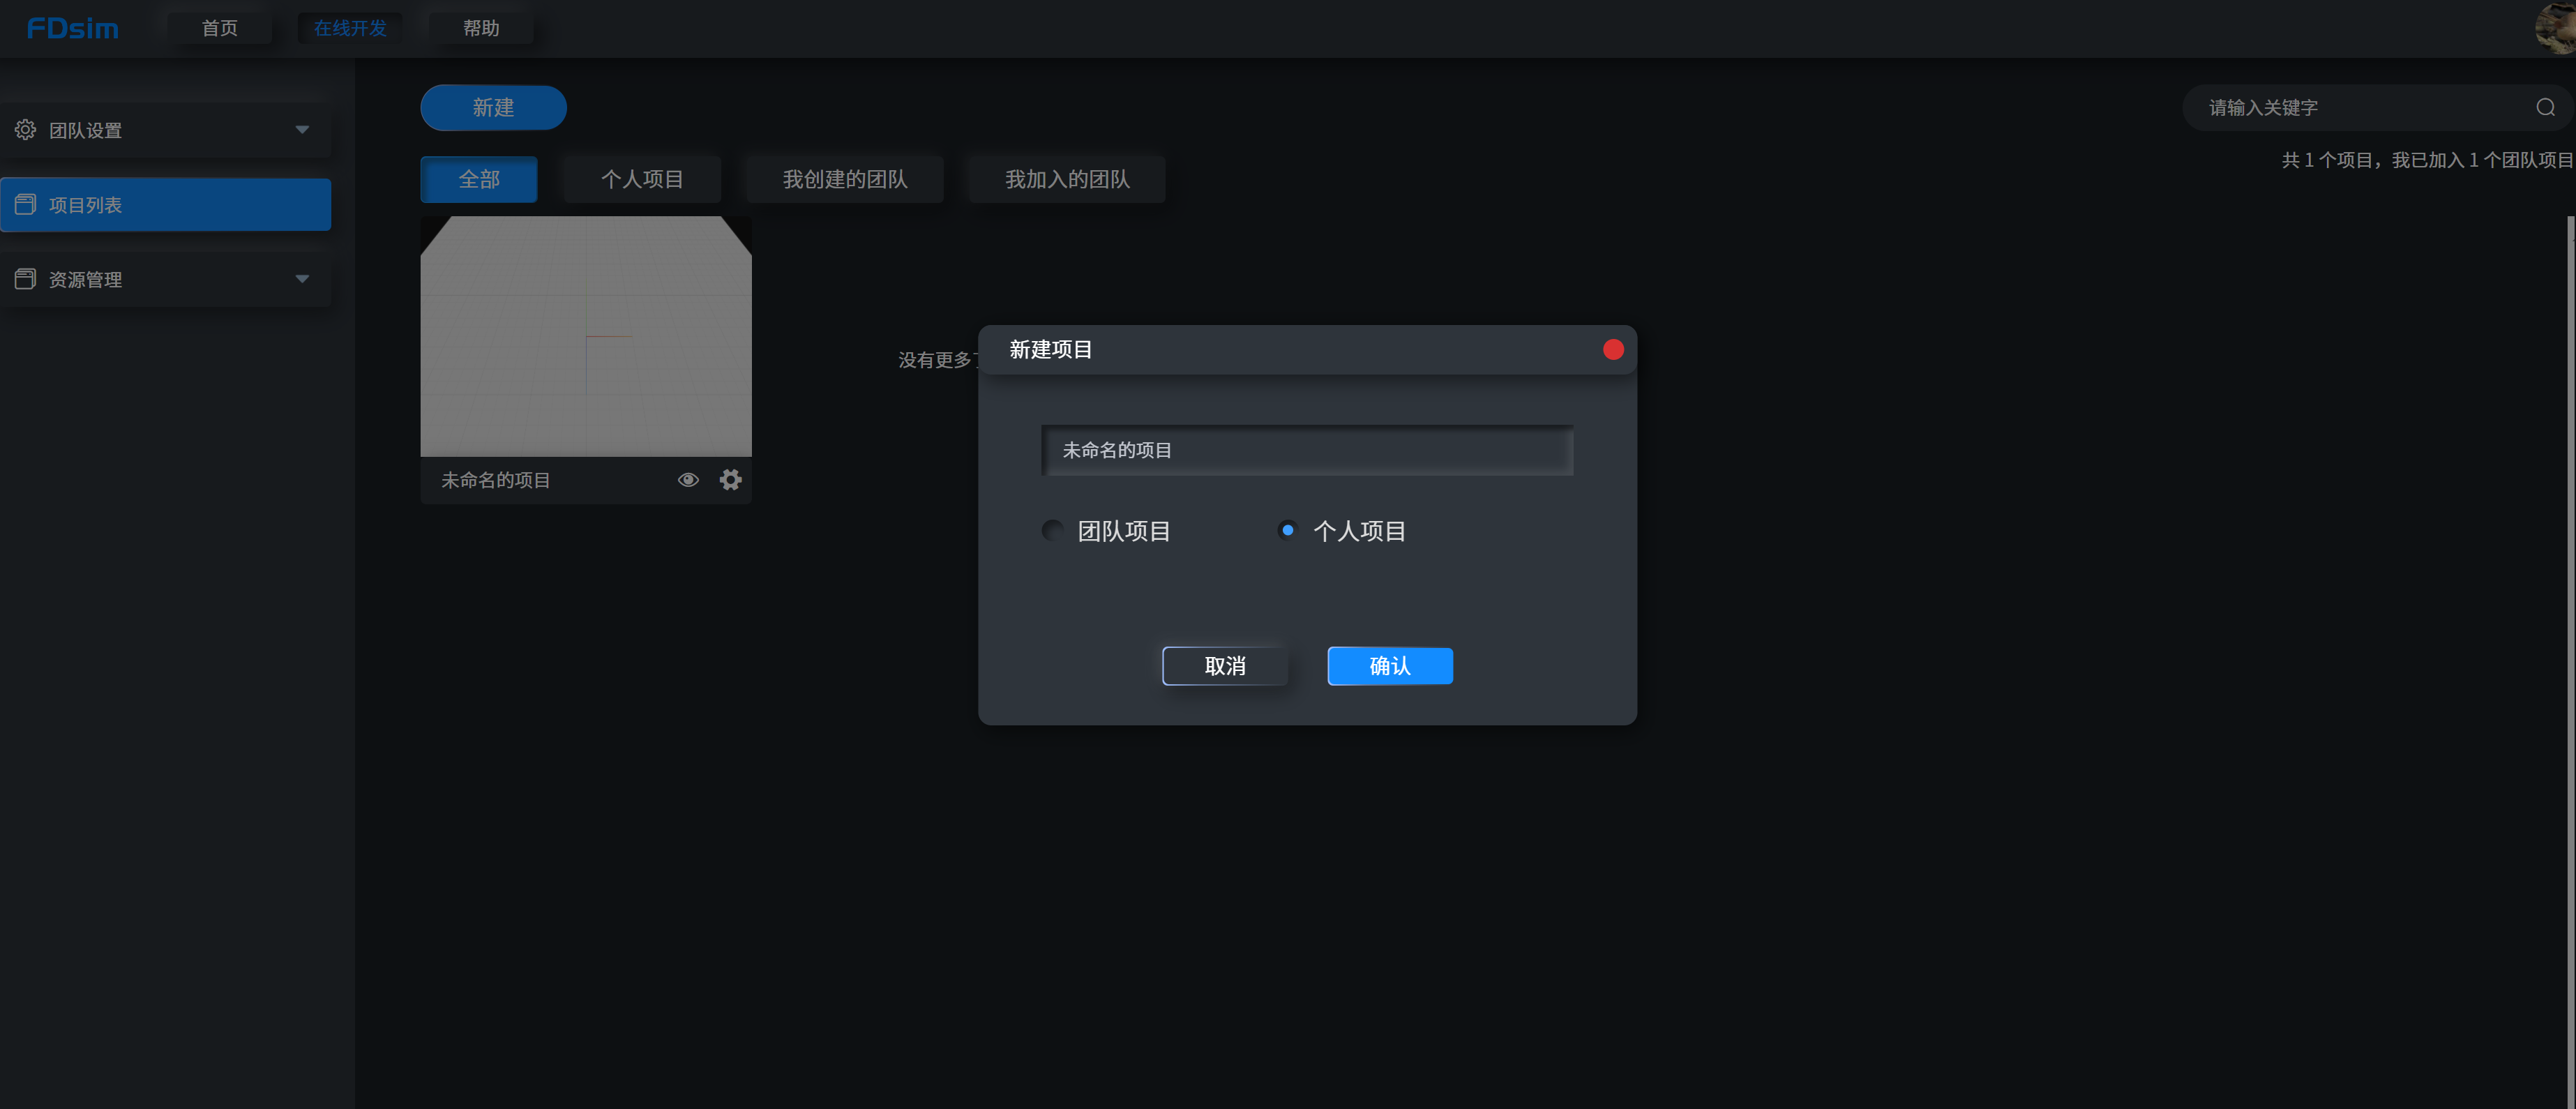
Task: Expand the 资源管理 dropdown arrow
Action: [x=302, y=279]
